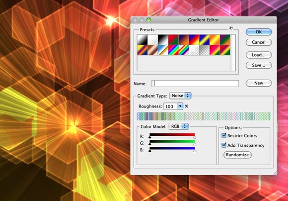Select the black-to-white gradient preset
288x201 pixels.
click(163, 40)
